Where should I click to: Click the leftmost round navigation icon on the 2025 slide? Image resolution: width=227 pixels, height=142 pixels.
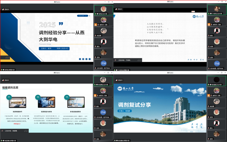click(80, 59)
